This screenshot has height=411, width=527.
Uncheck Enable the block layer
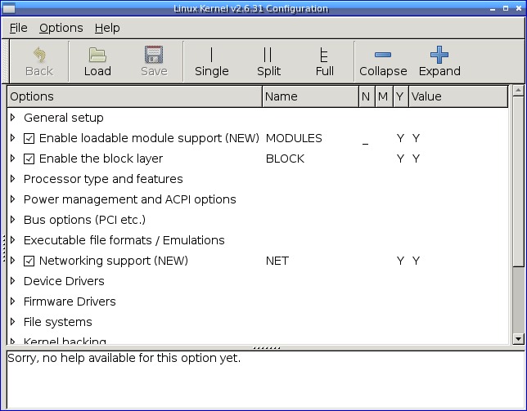29,159
